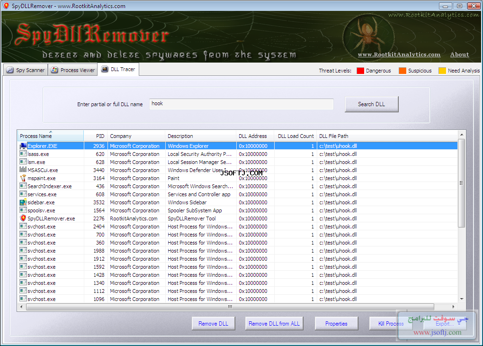This screenshot has width=483, height=346.
Task: Click the lsm.exe process icon
Action: coord(23,162)
